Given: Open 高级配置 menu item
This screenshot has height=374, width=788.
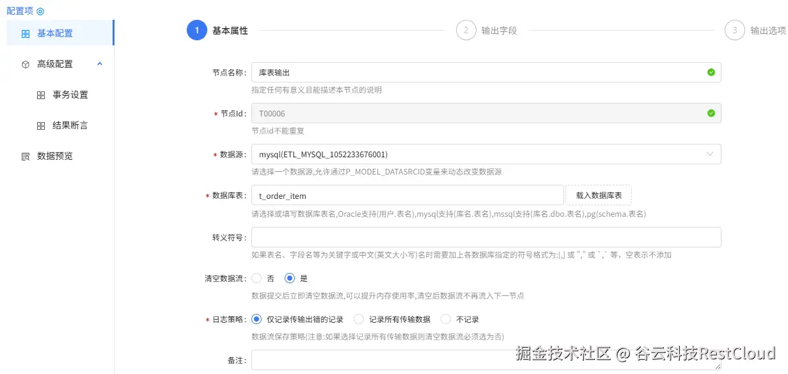Looking at the screenshot, I should pyautogui.click(x=60, y=64).
